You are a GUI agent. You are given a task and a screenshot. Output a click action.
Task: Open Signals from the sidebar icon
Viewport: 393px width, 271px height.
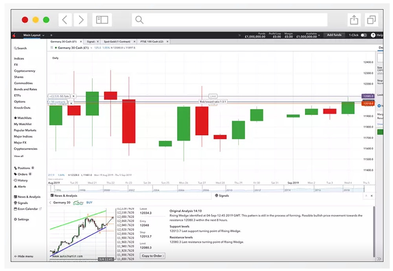pos(16,203)
